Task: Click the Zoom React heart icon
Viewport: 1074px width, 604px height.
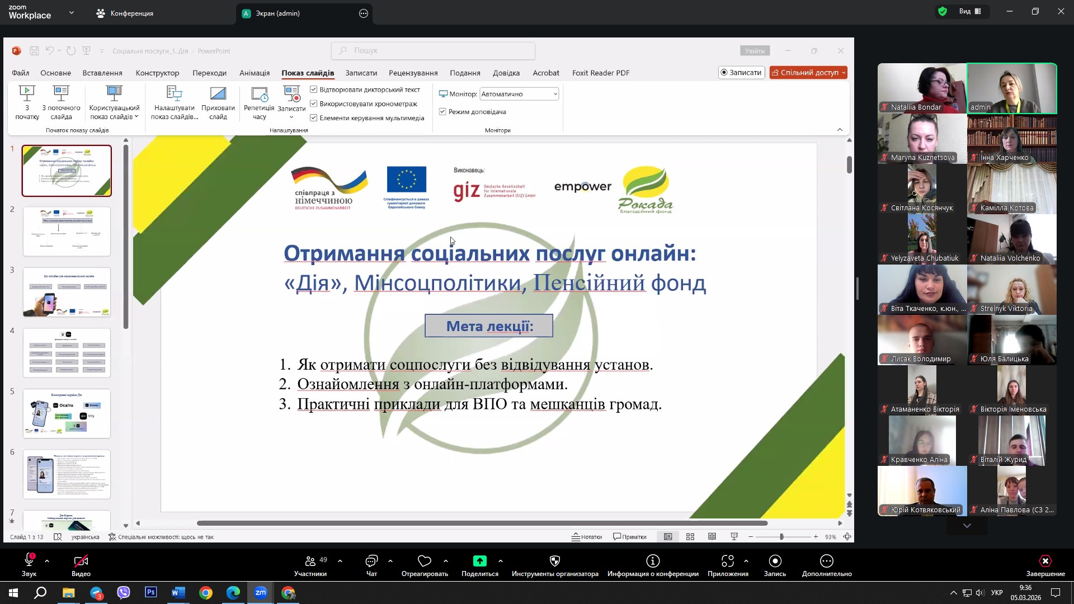Action: tap(425, 561)
